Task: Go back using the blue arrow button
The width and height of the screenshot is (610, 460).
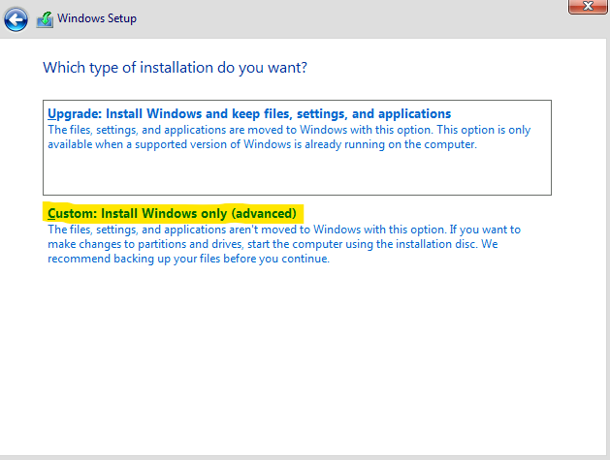Action: pyautogui.click(x=16, y=19)
